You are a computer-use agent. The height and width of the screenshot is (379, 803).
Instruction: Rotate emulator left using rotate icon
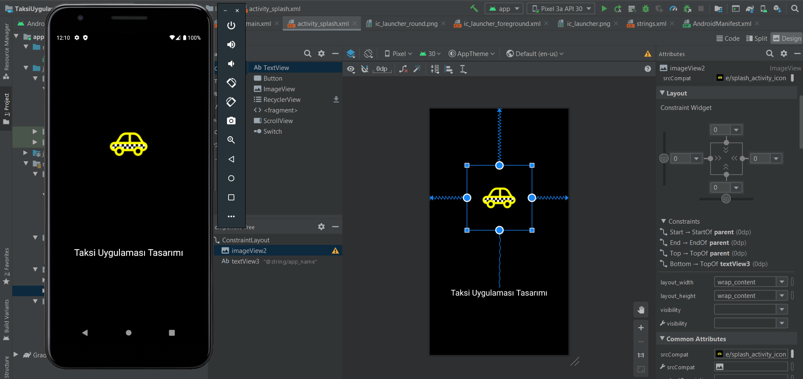(231, 83)
